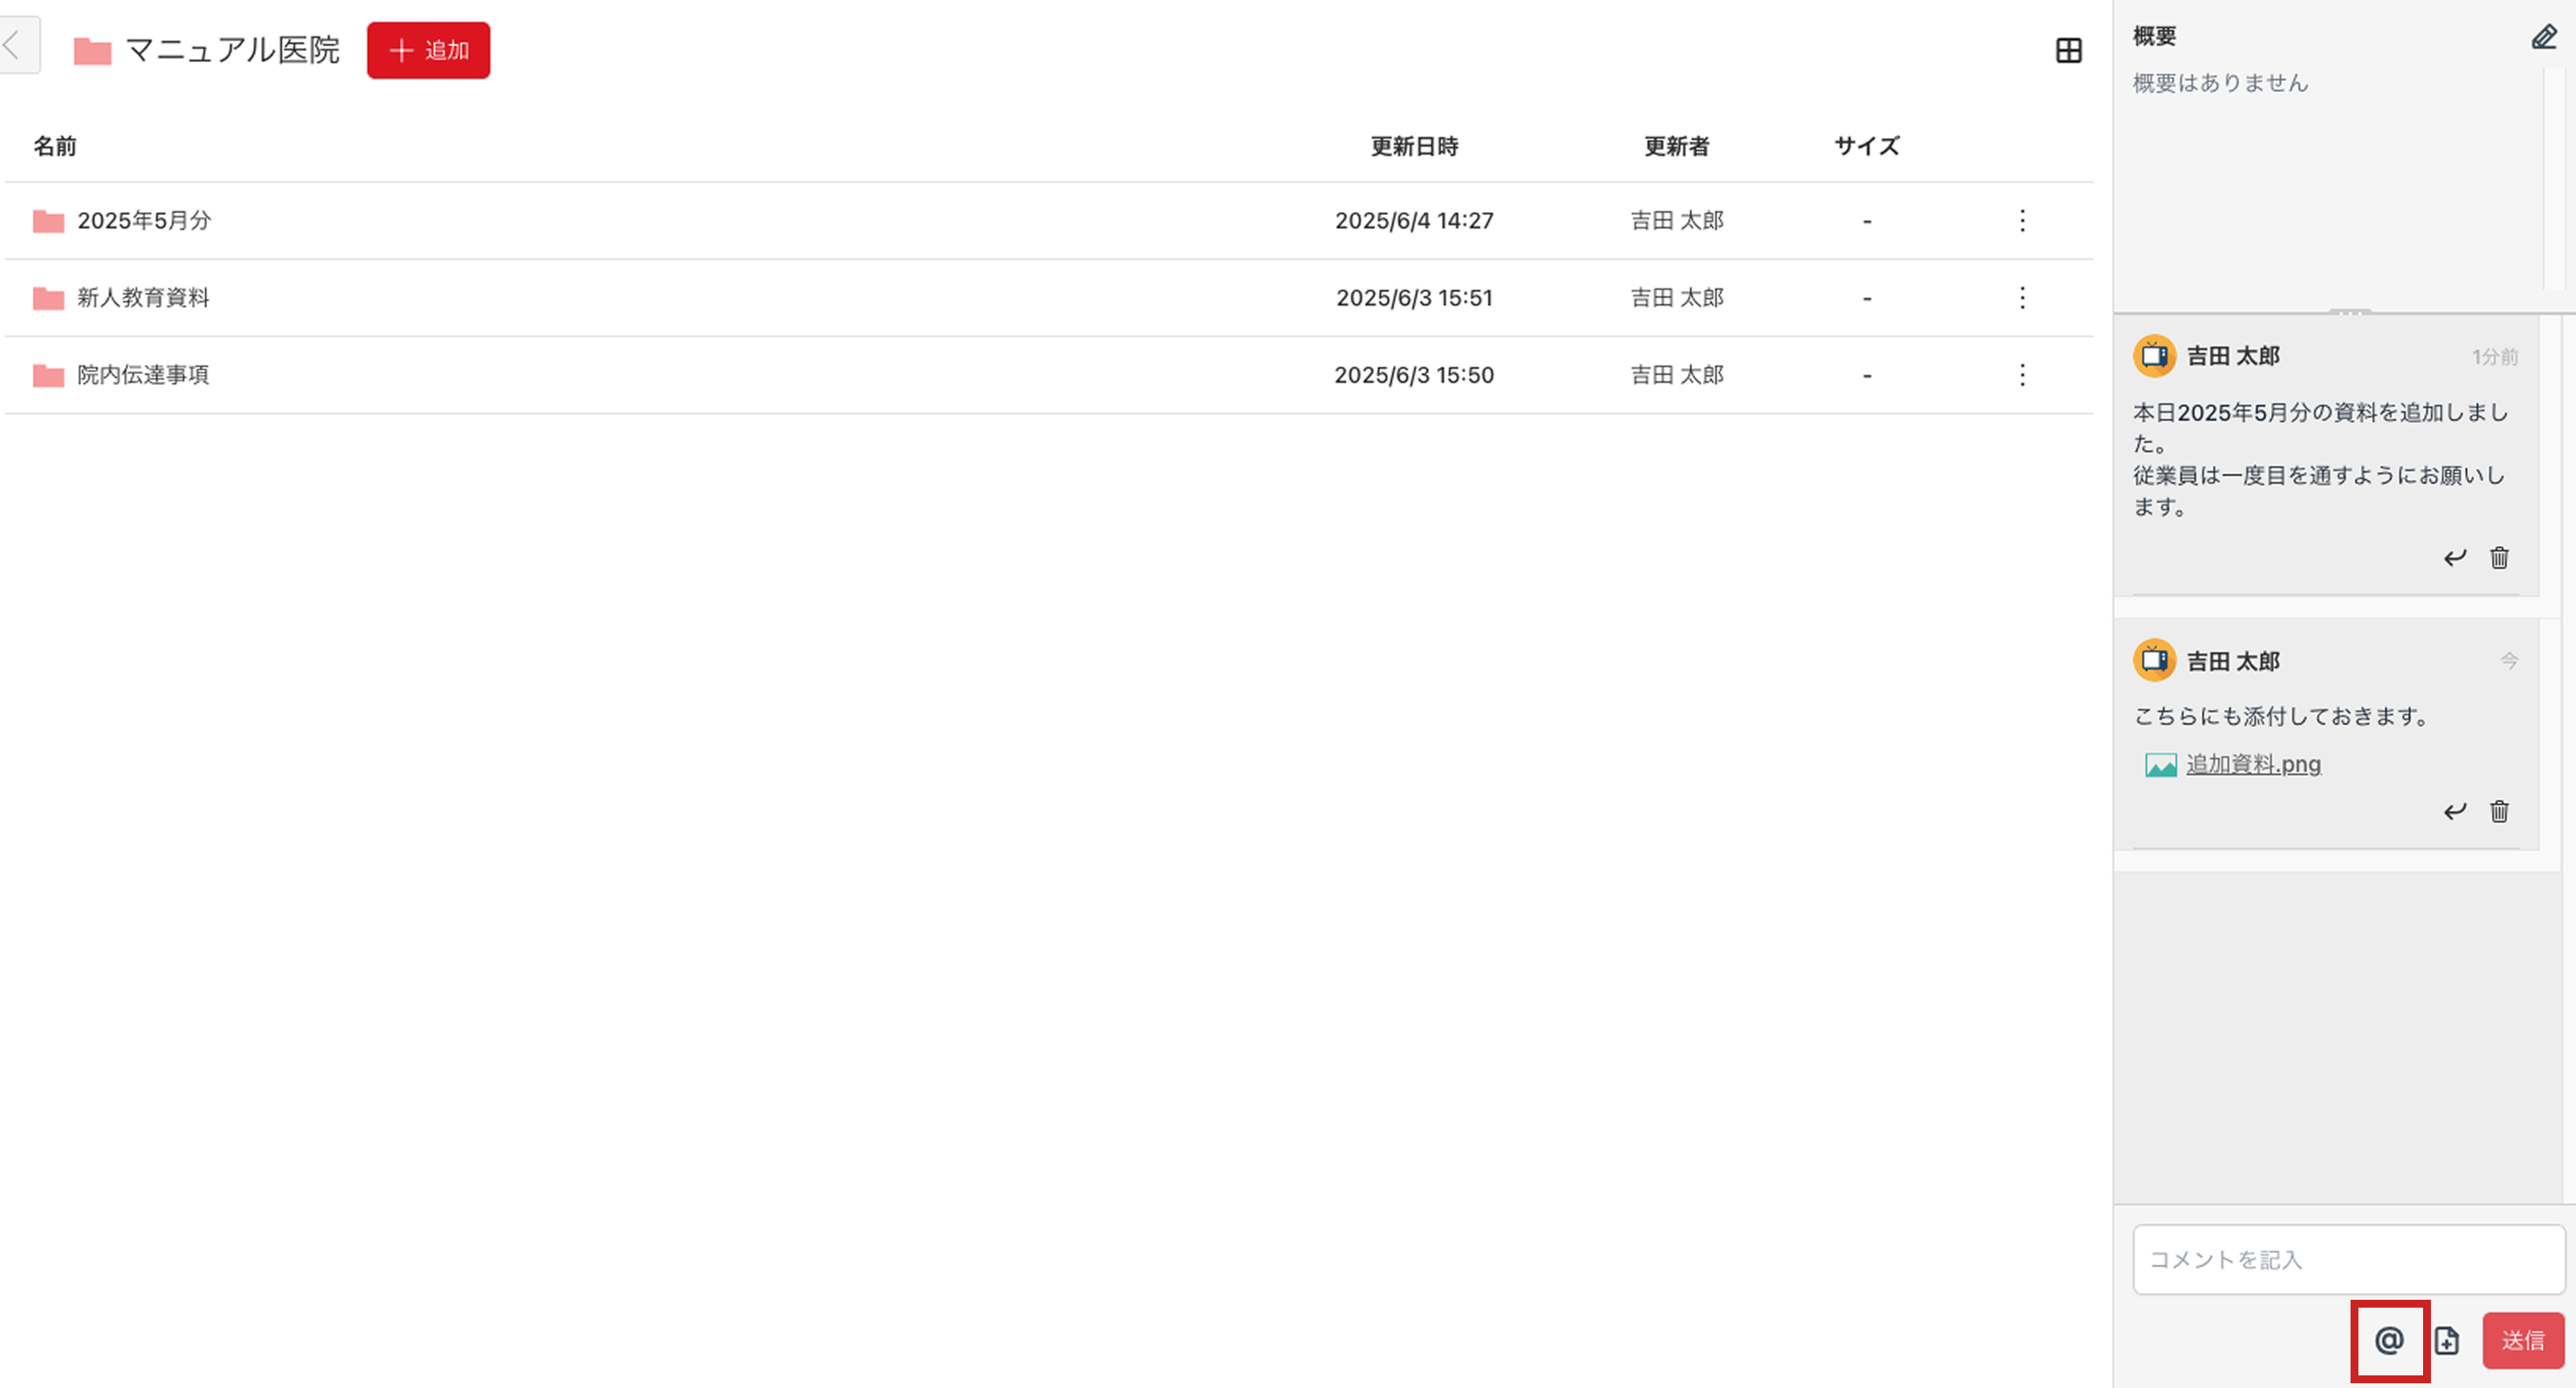The image size is (2576, 1388).
Task: Click the 2025/6/4 14:27 date cell
Action: (x=1414, y=221)
